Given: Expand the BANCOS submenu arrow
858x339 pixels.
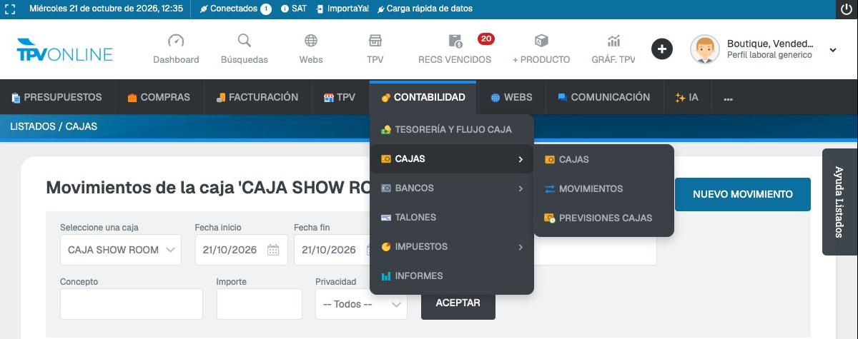Looking at the screenshot, I should tap(521, 188).
